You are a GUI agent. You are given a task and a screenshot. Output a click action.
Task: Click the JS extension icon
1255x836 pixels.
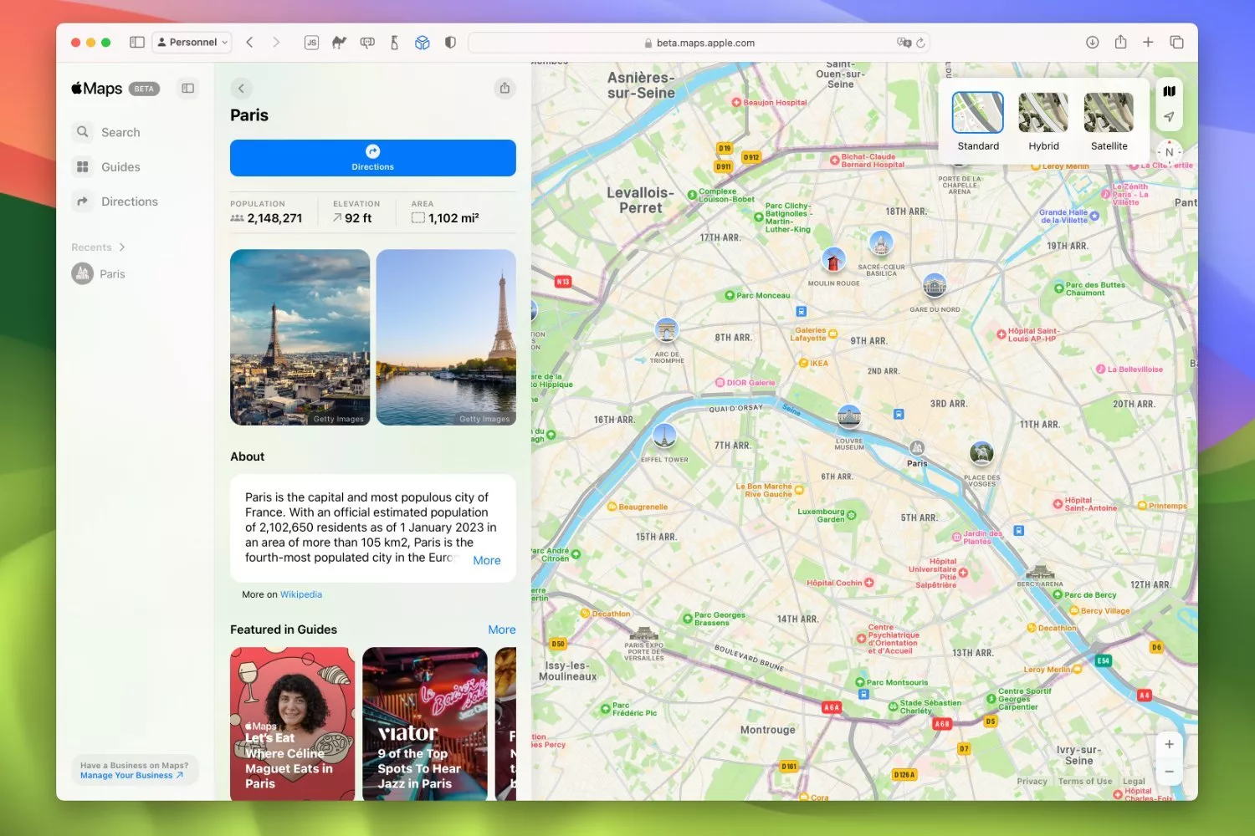pos(311,43)
